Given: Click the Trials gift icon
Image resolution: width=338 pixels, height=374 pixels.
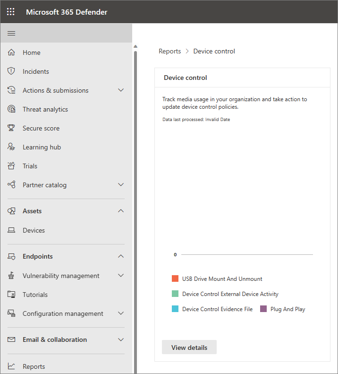Looking at the screenshot, I should click(x=11, y=165).
